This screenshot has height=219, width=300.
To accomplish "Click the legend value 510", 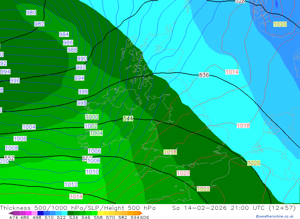I will pyautogui.click(x=49, y=218).
